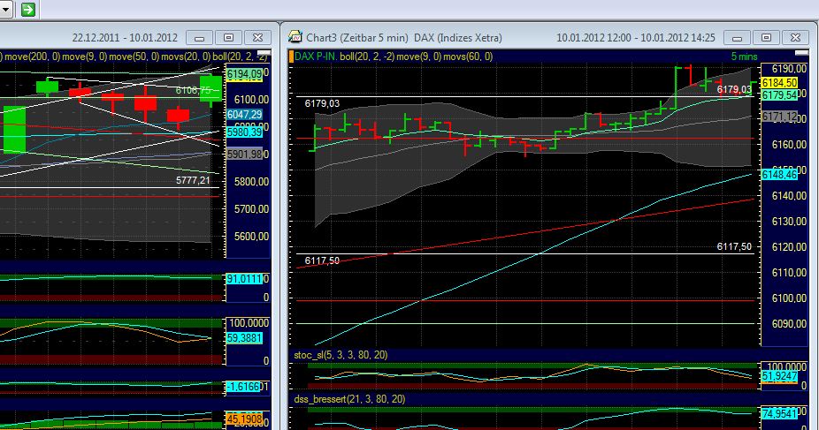Click the cyan 6148,46 price marker

pos(778,175)
